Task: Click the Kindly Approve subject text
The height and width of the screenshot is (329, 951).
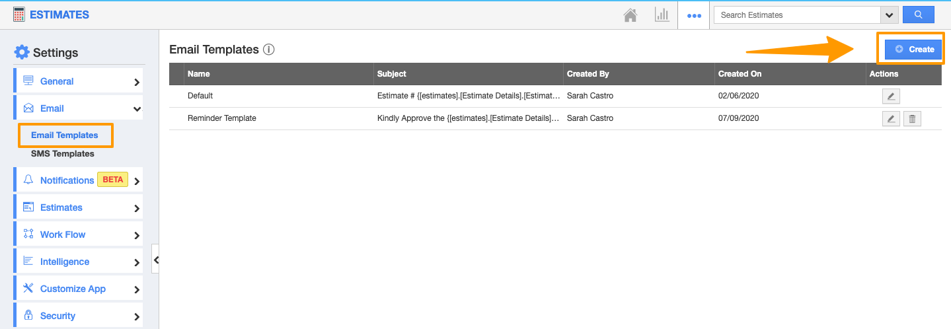Action: point(469,118)
